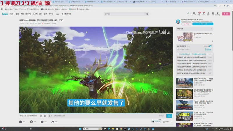The image size is (233, 131).
Task: Click inside the video player
Action: [x=96, y=70]
